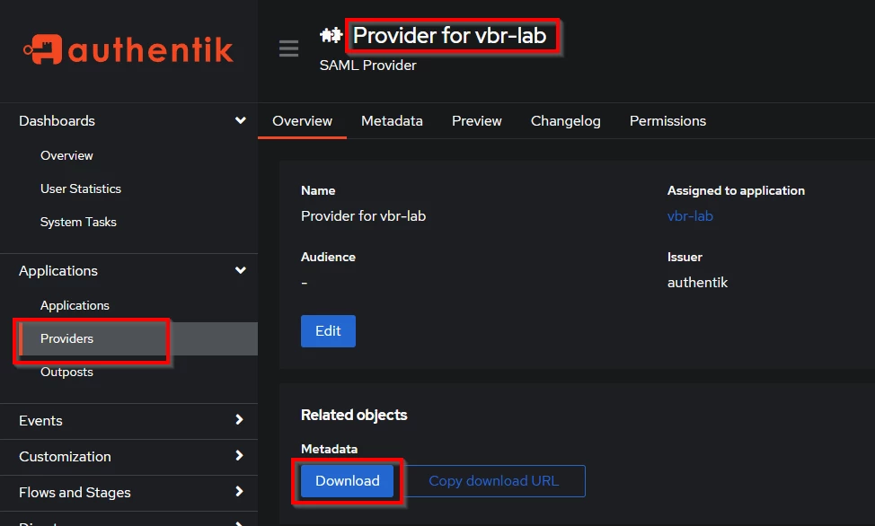The image size is (875, 526).
Task: Click the 'Audience' label
Action: tap(328, 257)
